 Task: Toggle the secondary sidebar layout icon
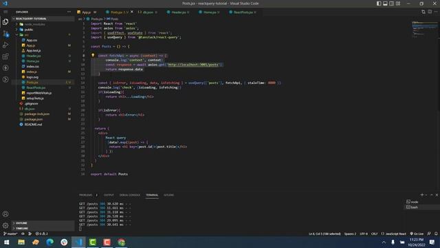pyautogui.click(x=392, y=3)
